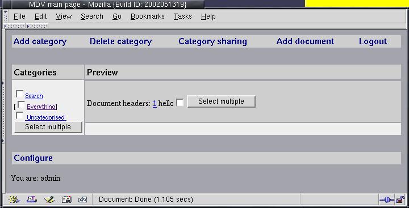Open the View menu
Screen dimensions: 409x208
click(x=64, y=16)
